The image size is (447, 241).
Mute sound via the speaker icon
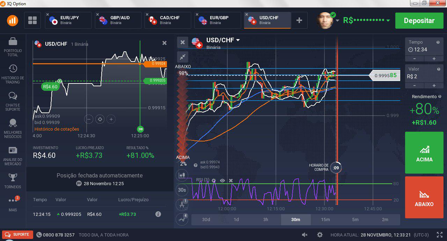click(305, 235)
